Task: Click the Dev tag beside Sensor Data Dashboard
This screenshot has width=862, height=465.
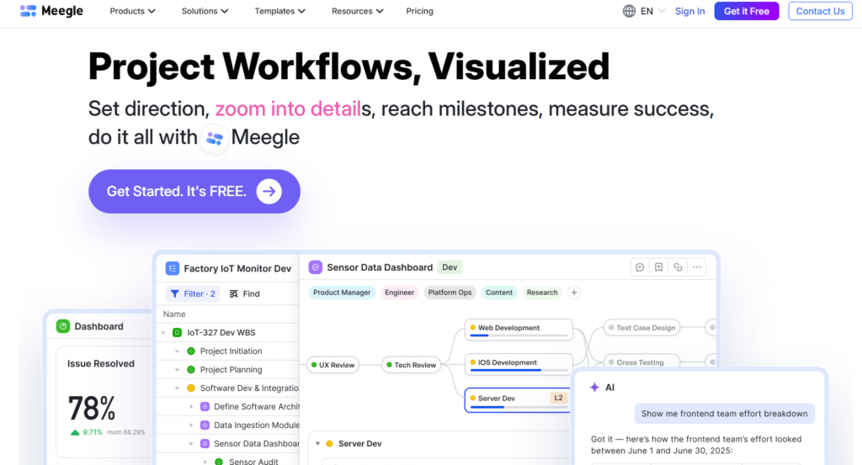Action: pyautogui.click(x=450, y=267)
